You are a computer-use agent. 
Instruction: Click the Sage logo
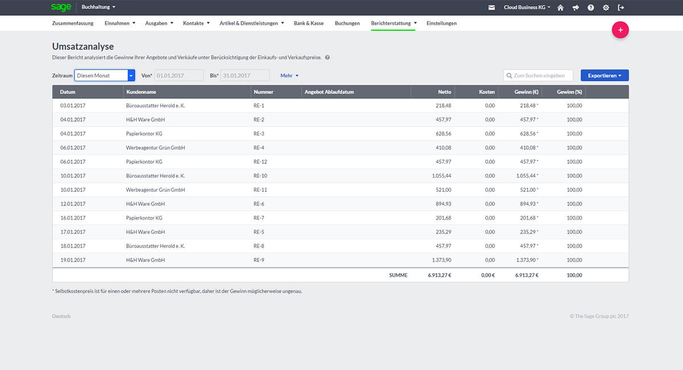click(x=61, y=7)
